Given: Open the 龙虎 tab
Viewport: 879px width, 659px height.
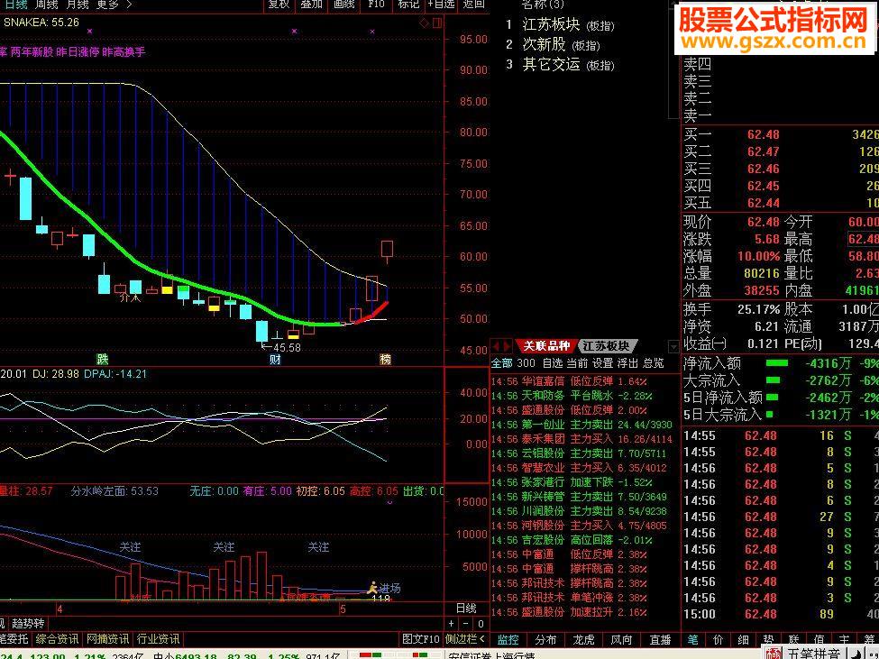Looking at the screenshot, I should [x=583, y=639].
